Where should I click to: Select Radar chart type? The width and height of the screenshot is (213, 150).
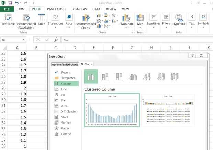(66, 128)
